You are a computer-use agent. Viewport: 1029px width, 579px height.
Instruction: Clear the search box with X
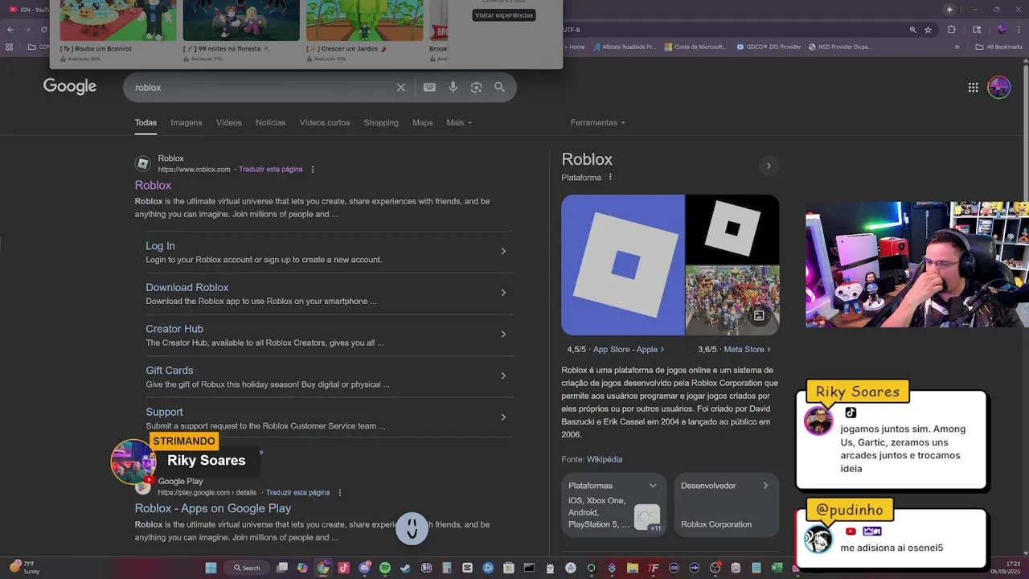tap(400, 88)
